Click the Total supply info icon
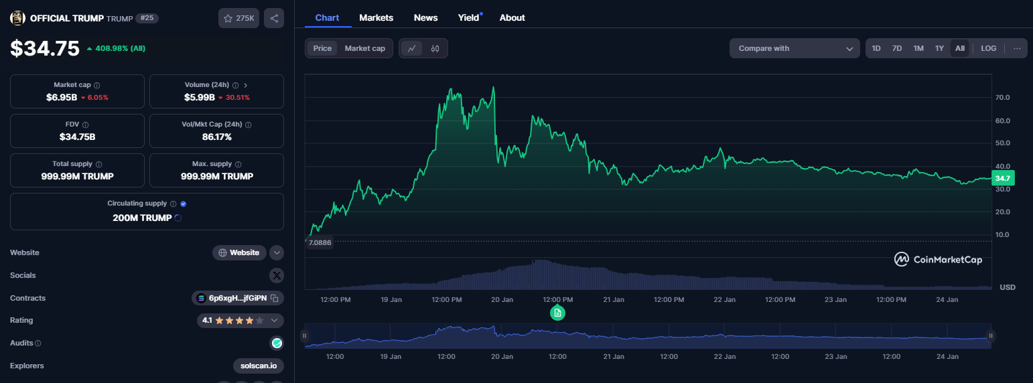The image size is (1033, 383). (99, 164)
